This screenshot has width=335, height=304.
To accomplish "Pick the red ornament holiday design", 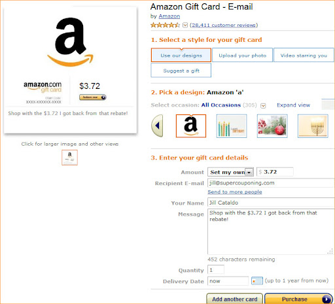I will tap(272, 126).
